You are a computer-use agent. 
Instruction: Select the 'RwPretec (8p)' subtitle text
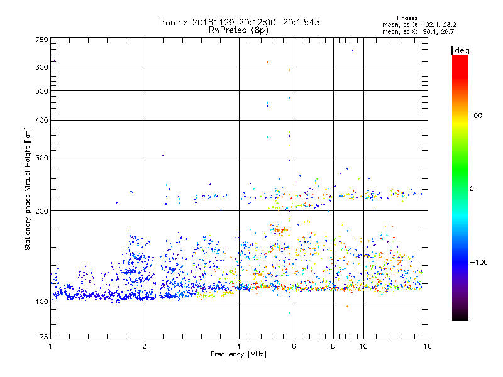coord(238,30)
